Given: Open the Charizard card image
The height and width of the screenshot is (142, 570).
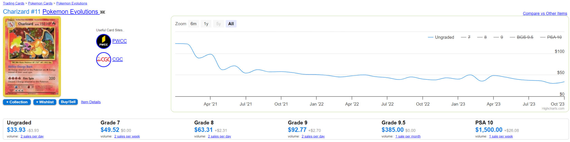Looking at the screenshot, I should 32,57.
